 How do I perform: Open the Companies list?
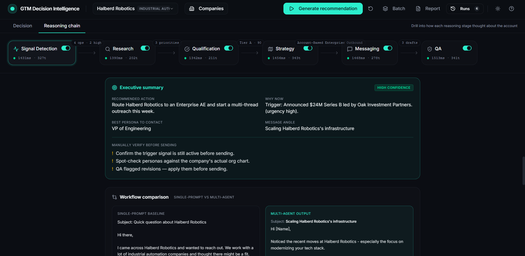pyautogui.click(x=206, y=9)
